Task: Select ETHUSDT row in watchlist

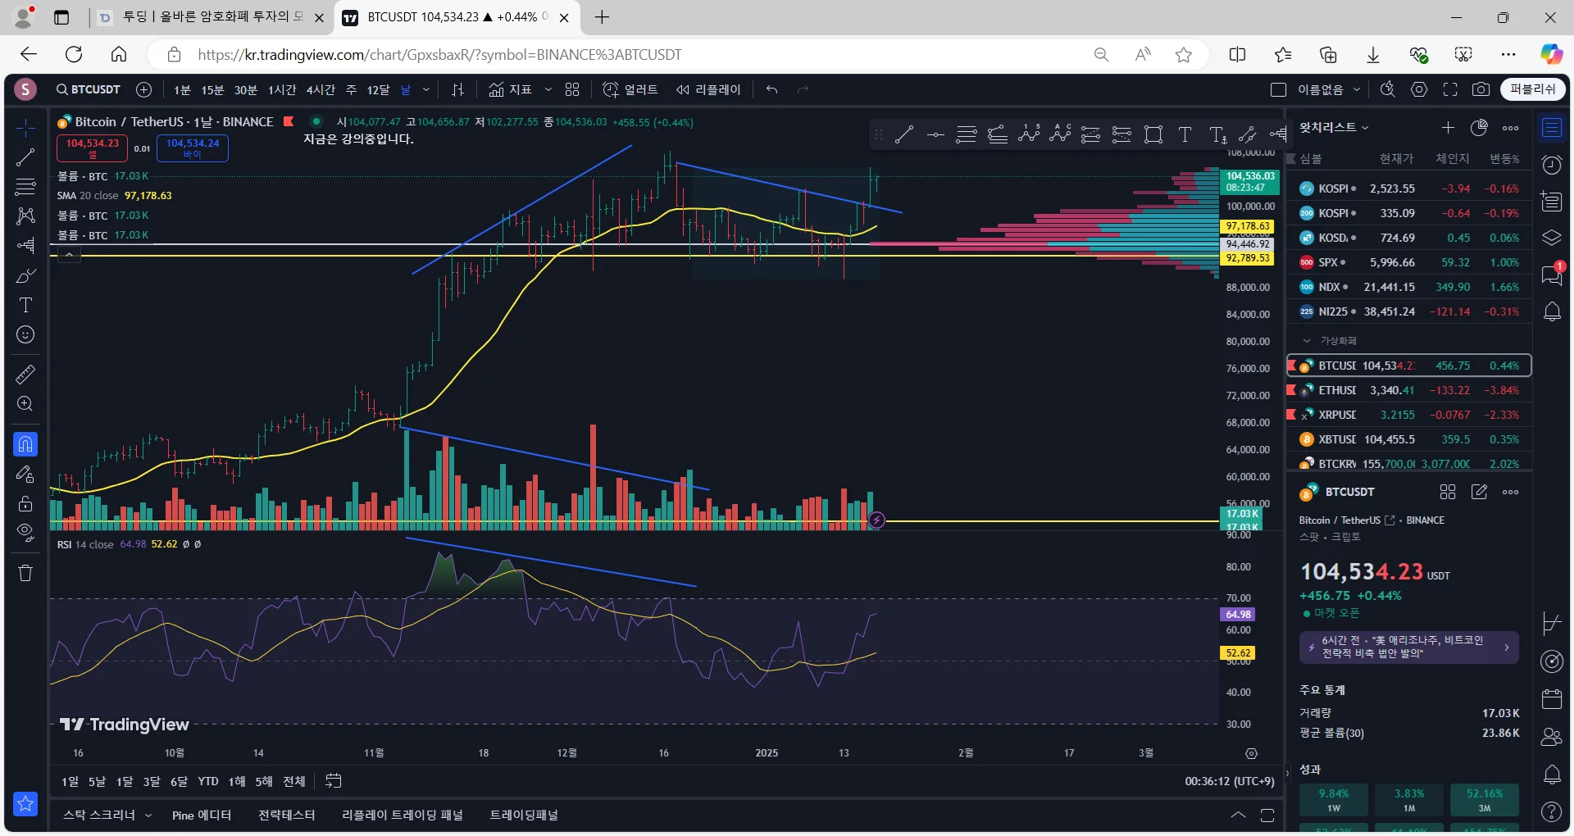Action: pyautogui.click(x=1409, y=390)
